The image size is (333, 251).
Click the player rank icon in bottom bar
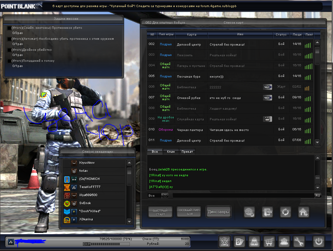tap(11, 242)
